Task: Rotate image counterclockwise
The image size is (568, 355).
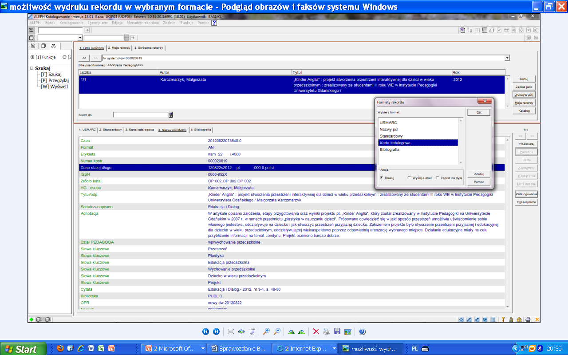Action: pyautogui.click(x=302, y=331)
